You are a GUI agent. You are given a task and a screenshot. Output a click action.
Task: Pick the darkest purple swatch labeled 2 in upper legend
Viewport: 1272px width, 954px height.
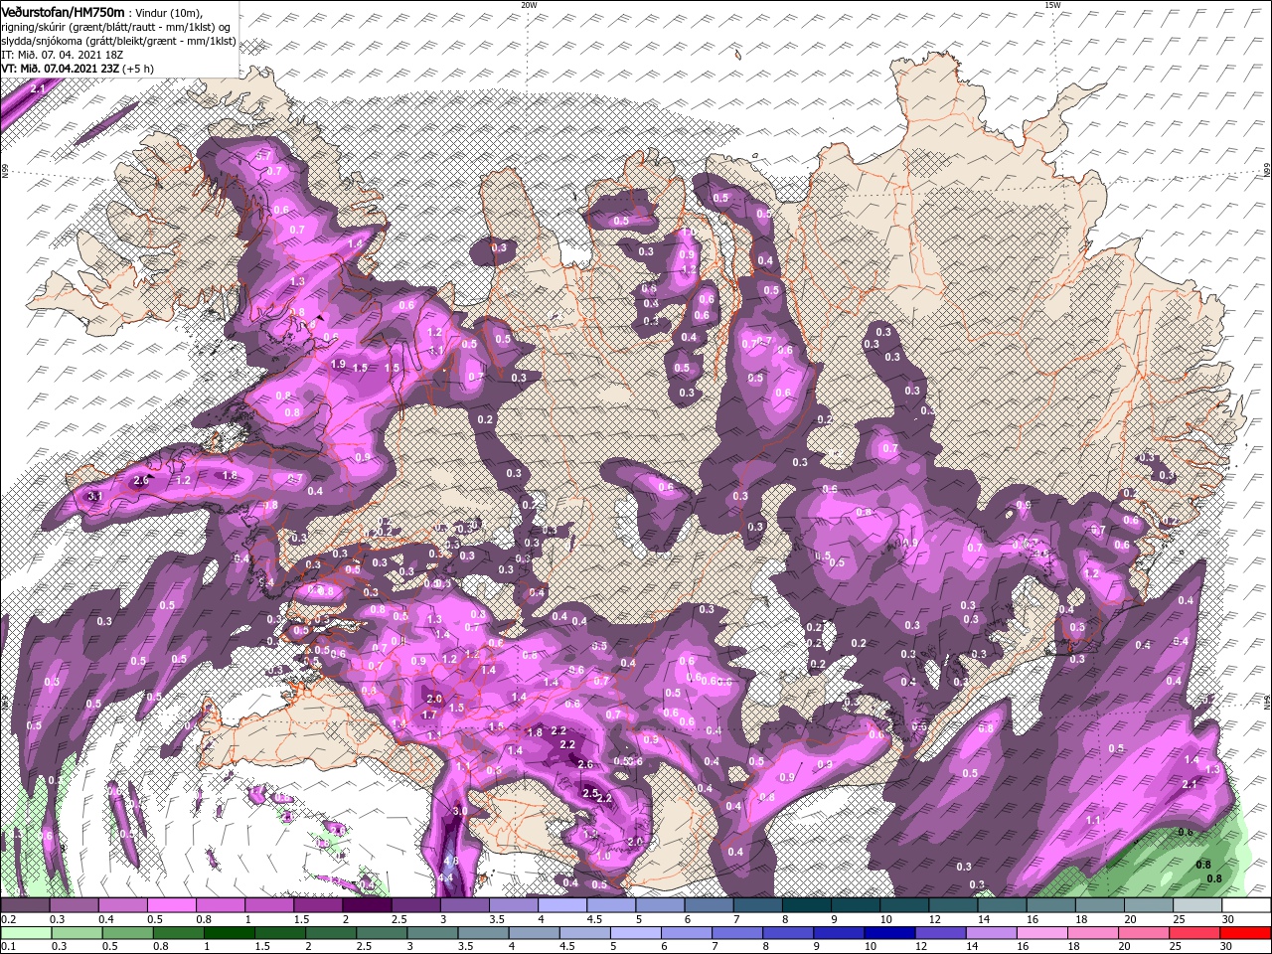click(x=367, y=905)
